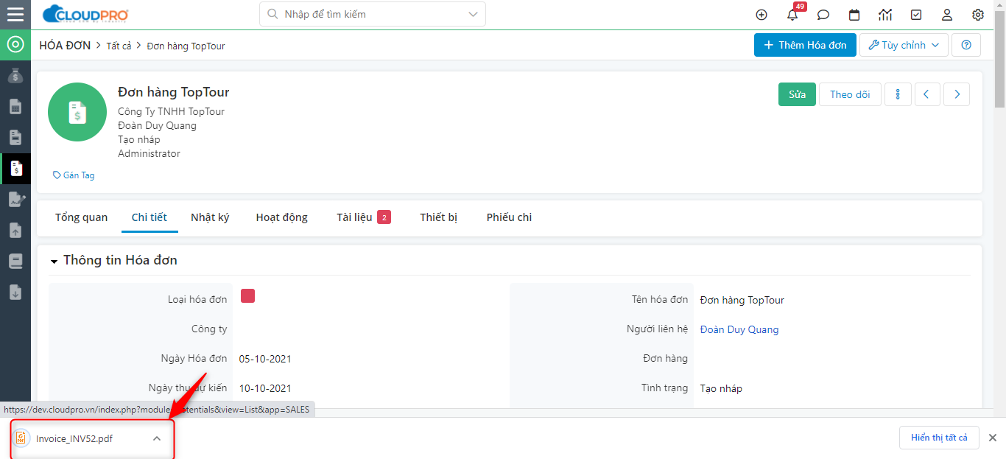Click the Ngày Hóa đơn value 05-10-2021
Viewport: 1006px width, 459px height.
(x=265, y=359)
